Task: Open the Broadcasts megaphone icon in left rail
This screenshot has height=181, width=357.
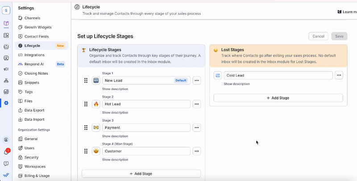Action: pos(6,69)
